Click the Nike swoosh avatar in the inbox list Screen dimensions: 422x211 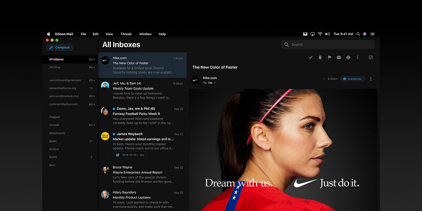coord(105,60)
